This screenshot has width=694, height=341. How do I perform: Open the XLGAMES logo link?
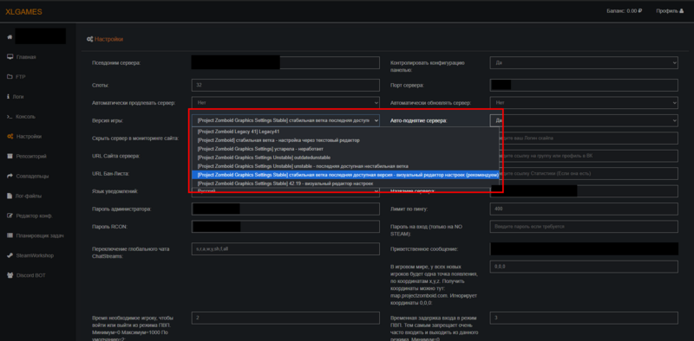tap(23, 11)
